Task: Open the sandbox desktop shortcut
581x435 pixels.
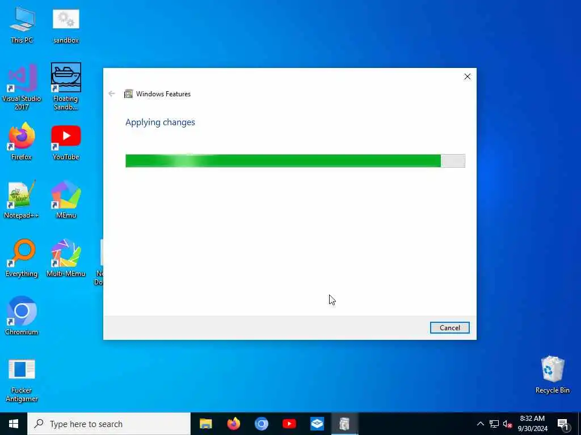Action: [66, 24]
